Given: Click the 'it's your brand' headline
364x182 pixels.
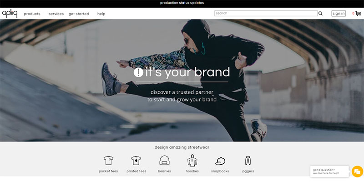Looking at the screenshot, I should [187, 72].
